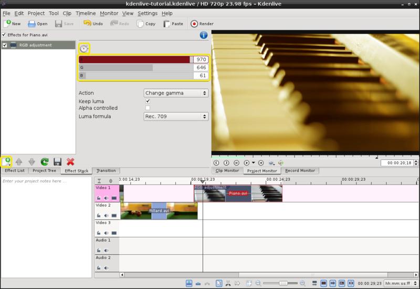
Task: Click the expand tracks icon above timeline
Action: pos(111,181)
